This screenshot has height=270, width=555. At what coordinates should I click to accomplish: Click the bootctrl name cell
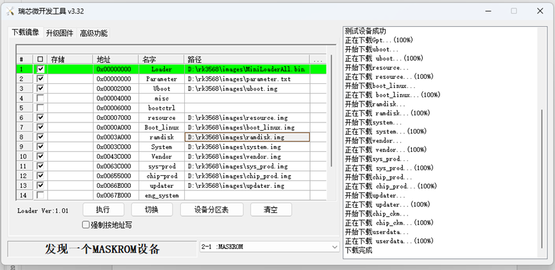pyautogui.click(x=161, y=108)
